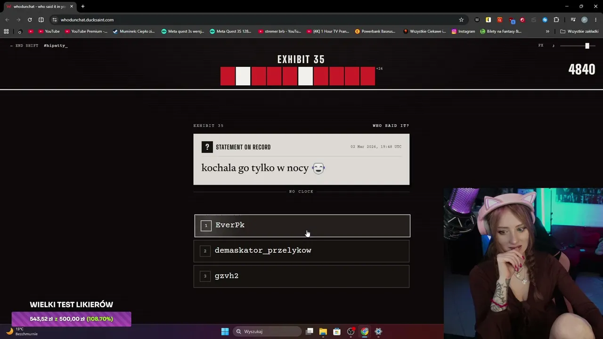Switch to the whodunchat browser tab

point(40,7)
